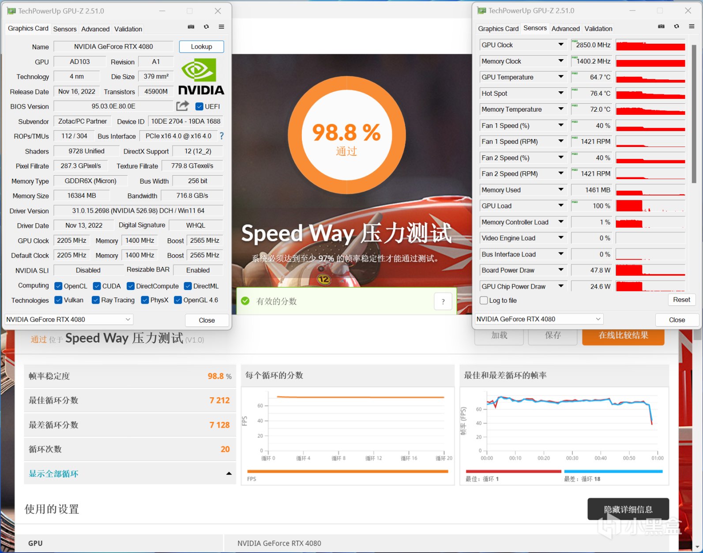Image resolution: width=703 pixels, height=553 pixels.
Task: Click the 显示全部循环 link
Action: 53,474
